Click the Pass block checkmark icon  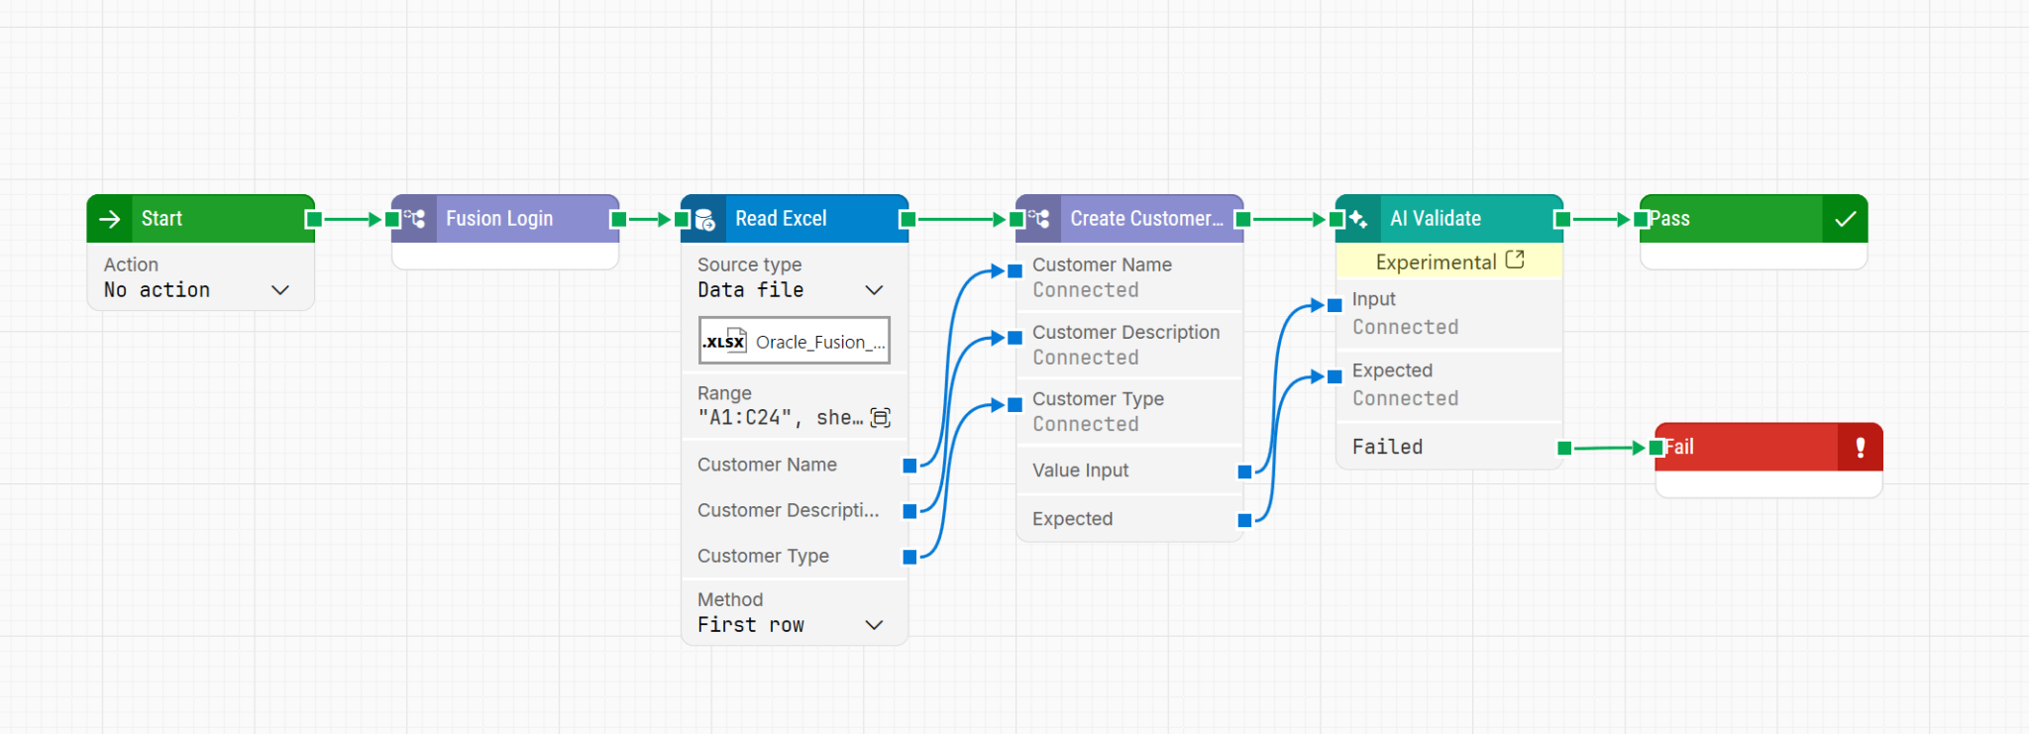[1845, 219]
